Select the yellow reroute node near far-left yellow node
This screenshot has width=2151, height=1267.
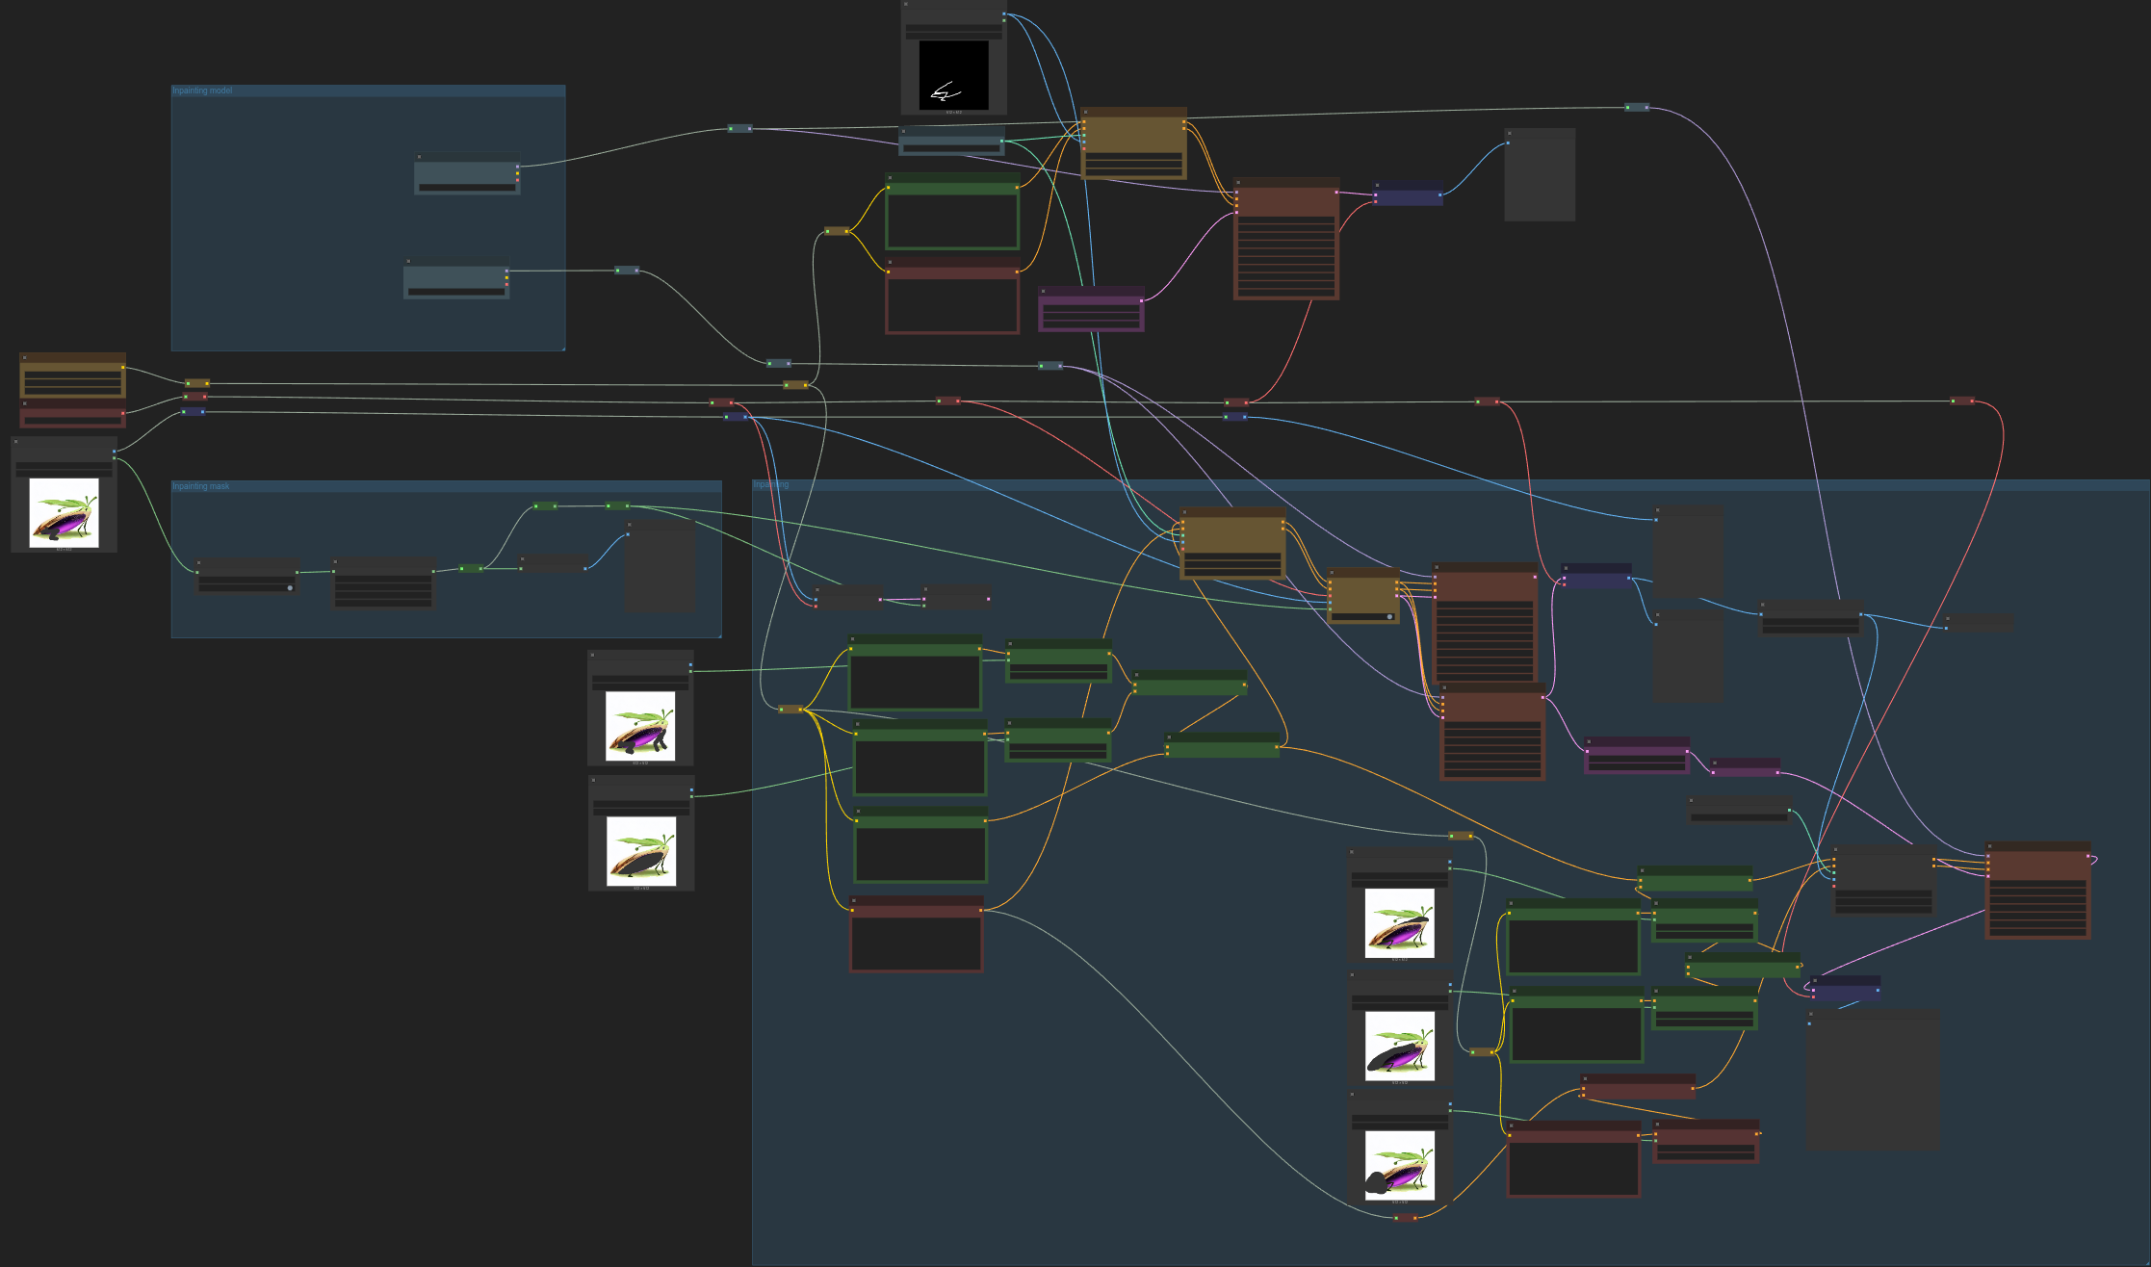click(197, 383)
